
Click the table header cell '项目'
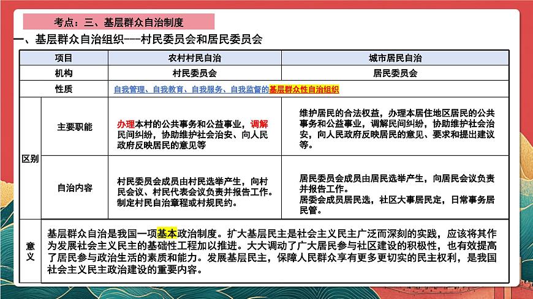click(x=64, y=58)
